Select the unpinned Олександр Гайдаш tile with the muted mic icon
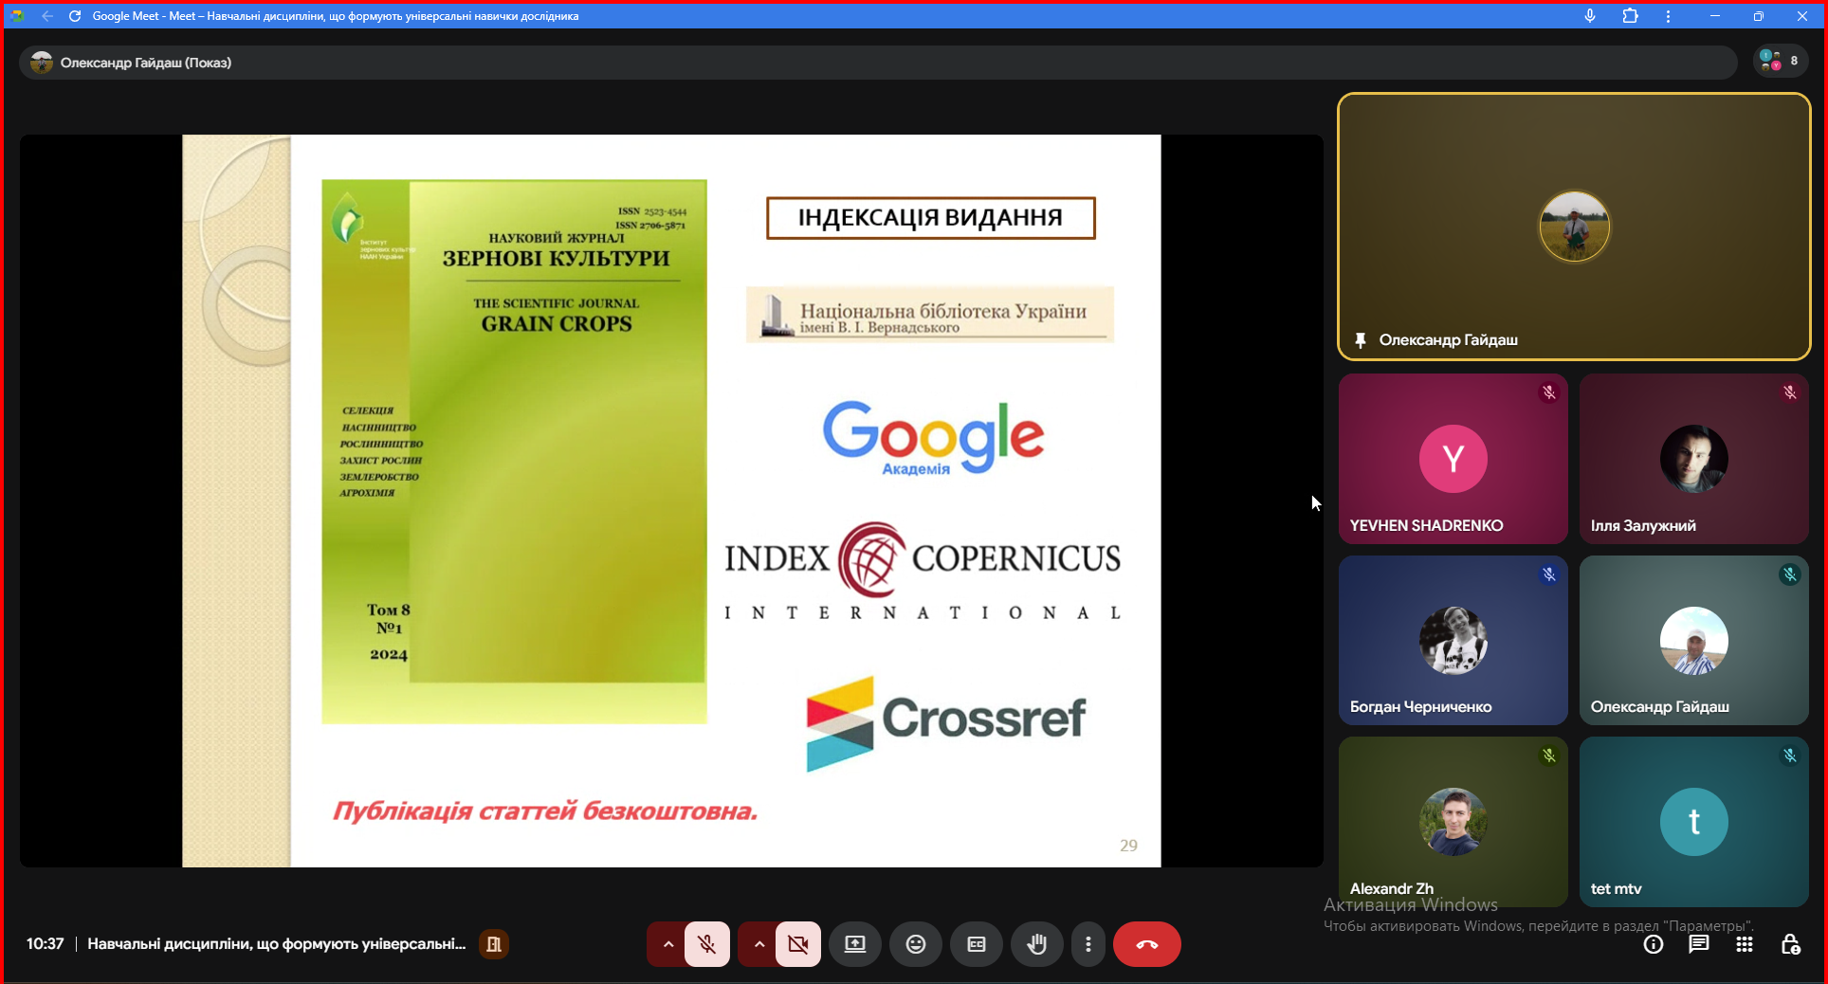Screen dimensions: 1828x984 (x=1693, y=641)
